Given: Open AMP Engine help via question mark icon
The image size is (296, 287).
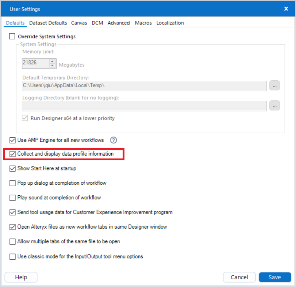Looking at the screenshot, I should 113,140.
